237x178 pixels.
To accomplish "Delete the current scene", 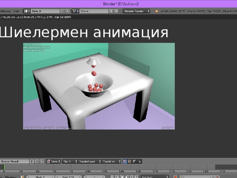I will tap(116, 11).
